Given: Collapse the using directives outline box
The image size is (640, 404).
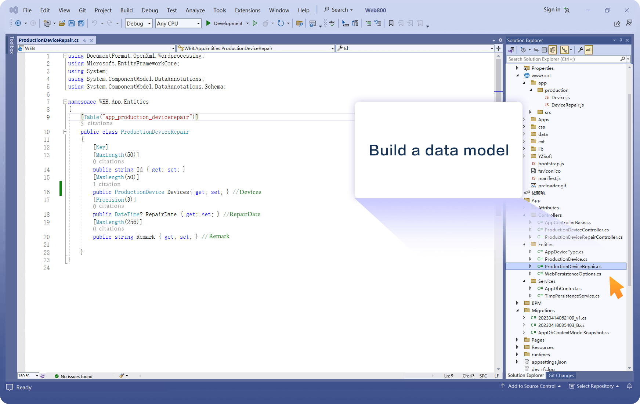Looking at the screenshot, I should coord(65,56).
